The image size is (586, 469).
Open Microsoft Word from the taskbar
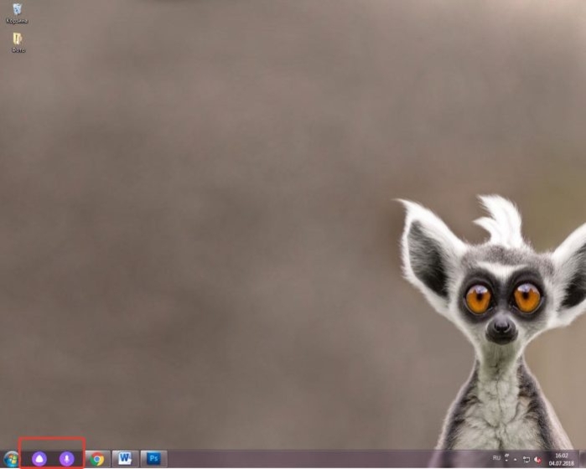(x=126, y=459)
